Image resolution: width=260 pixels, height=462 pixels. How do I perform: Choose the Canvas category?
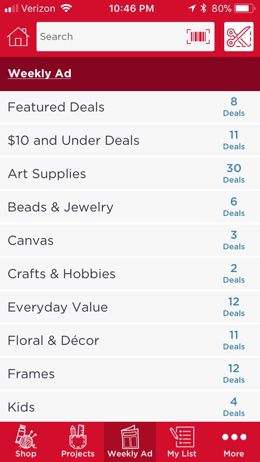coord(30,240)
